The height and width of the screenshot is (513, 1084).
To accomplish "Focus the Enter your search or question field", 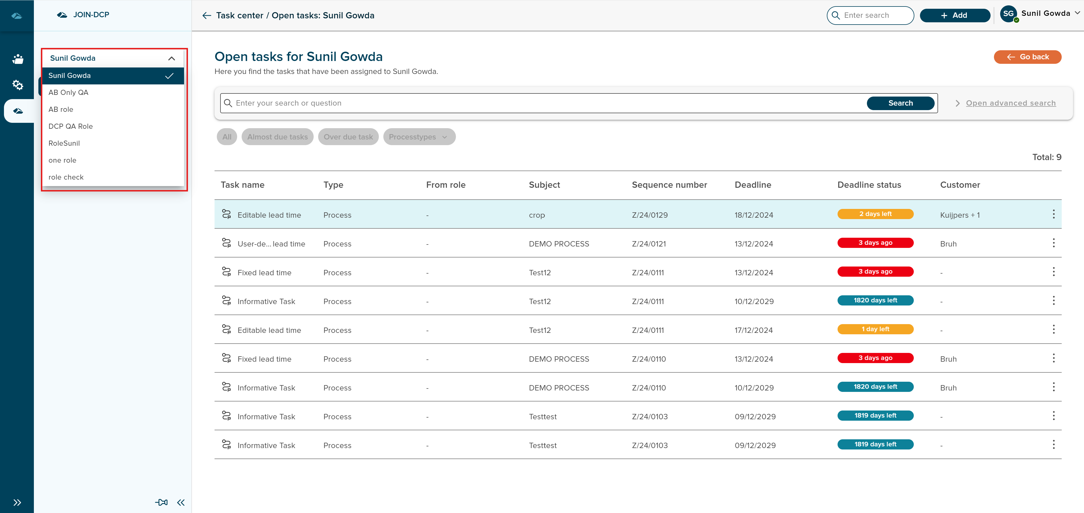I will 547,103.
